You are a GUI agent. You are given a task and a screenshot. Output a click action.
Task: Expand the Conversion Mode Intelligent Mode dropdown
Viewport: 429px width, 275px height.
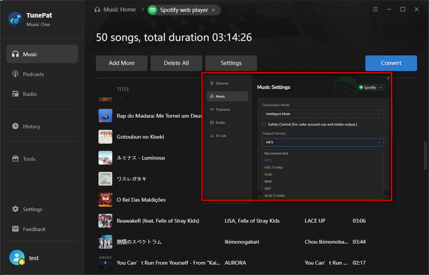point(323,114)
